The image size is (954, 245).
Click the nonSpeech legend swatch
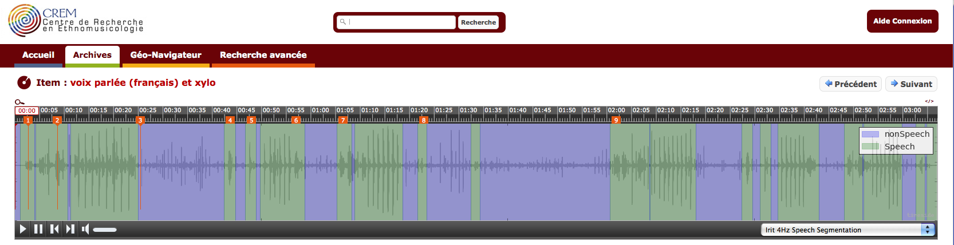click(870, 134)
